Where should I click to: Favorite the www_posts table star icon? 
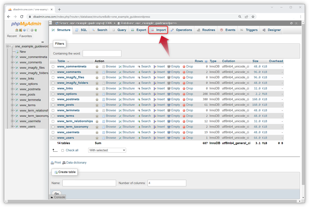97,105
